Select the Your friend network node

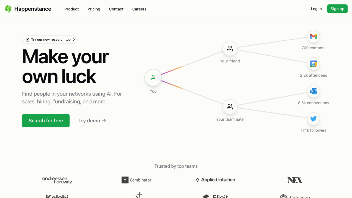point(230,48)
